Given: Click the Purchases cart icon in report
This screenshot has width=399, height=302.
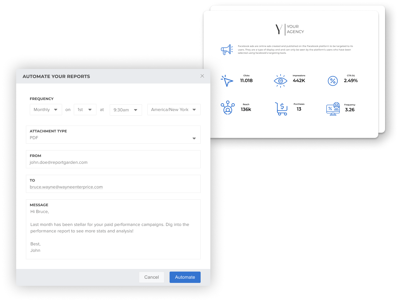Looking at the screenshot, I should coord(281,109).
